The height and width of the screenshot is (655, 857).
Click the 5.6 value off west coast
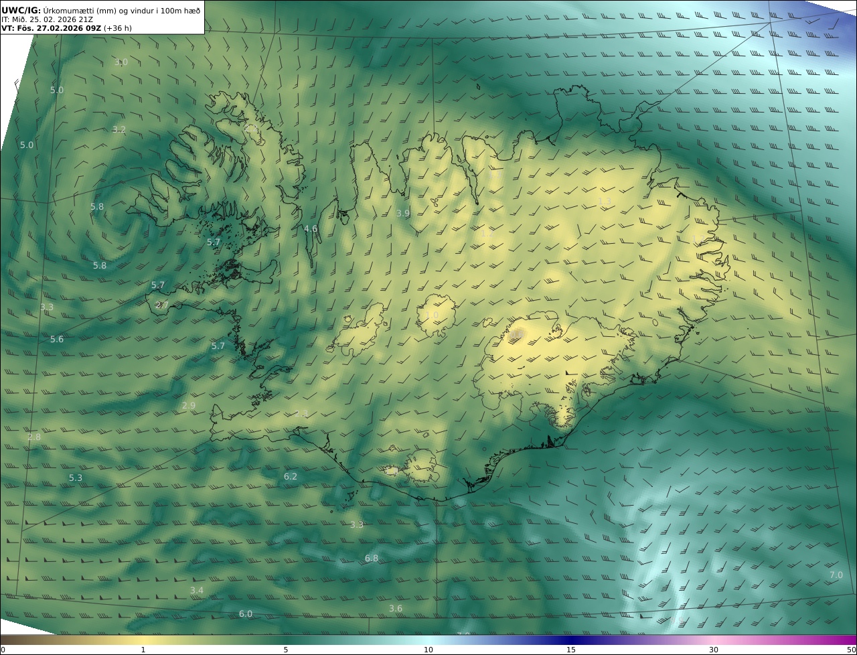tap(57, 340)
